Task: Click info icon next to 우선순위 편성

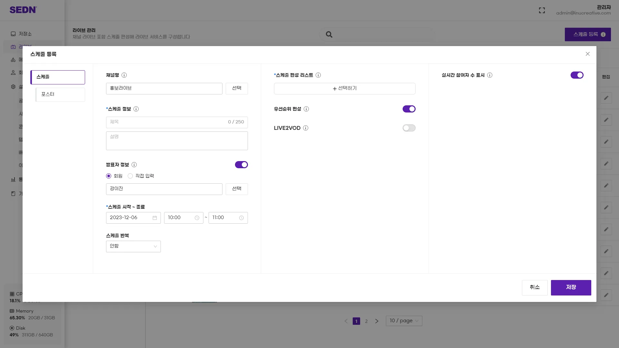Action: click(x=306, y=109)
